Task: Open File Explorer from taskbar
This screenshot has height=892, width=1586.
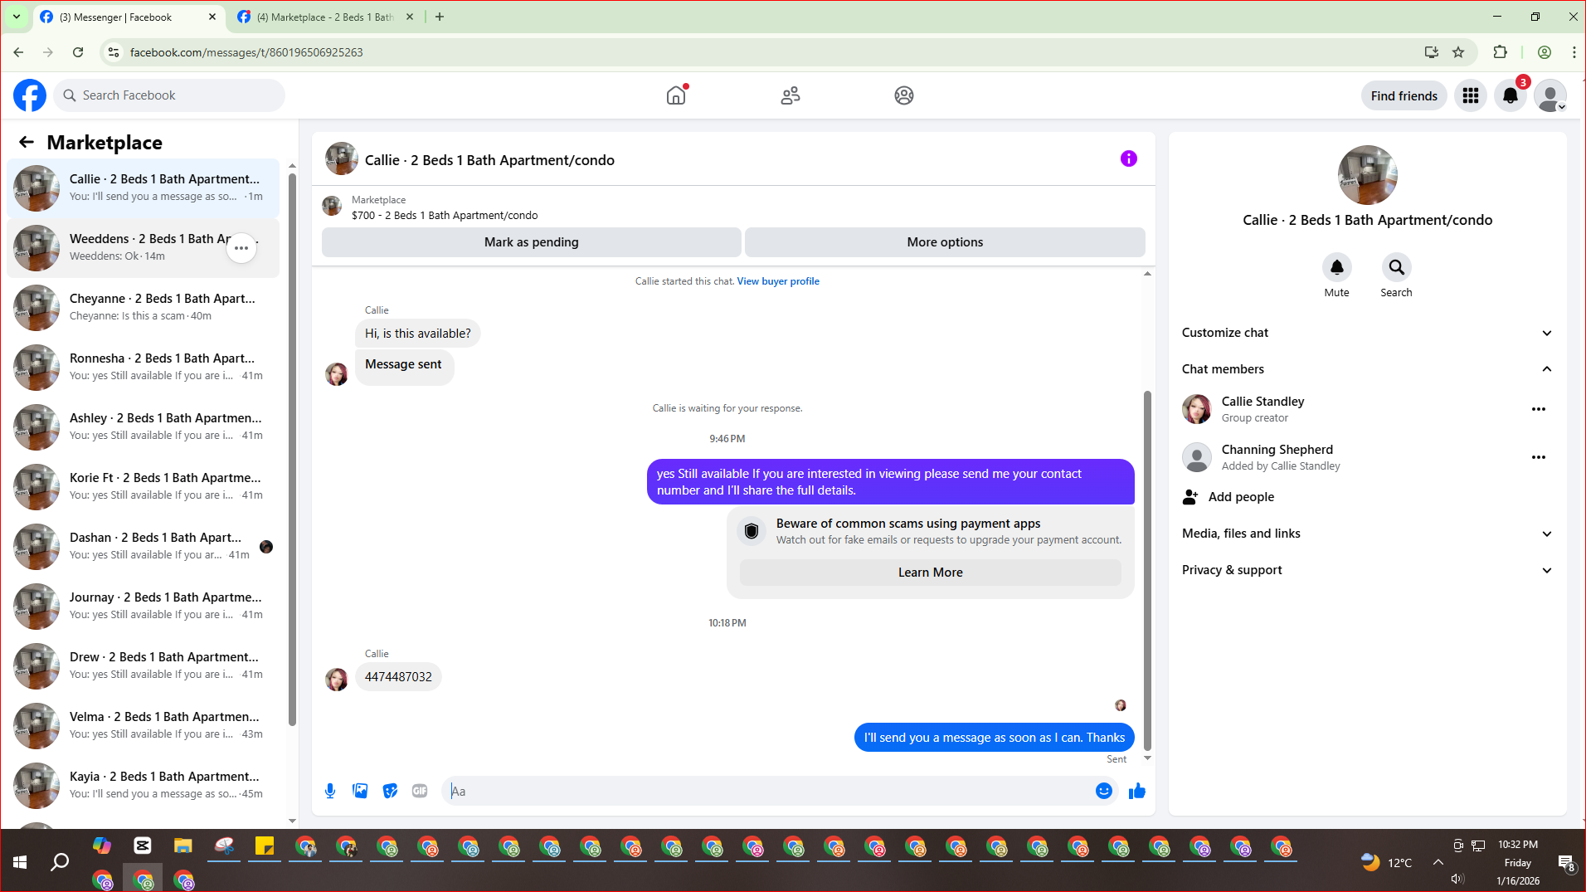Action: [x=182, y=846]
